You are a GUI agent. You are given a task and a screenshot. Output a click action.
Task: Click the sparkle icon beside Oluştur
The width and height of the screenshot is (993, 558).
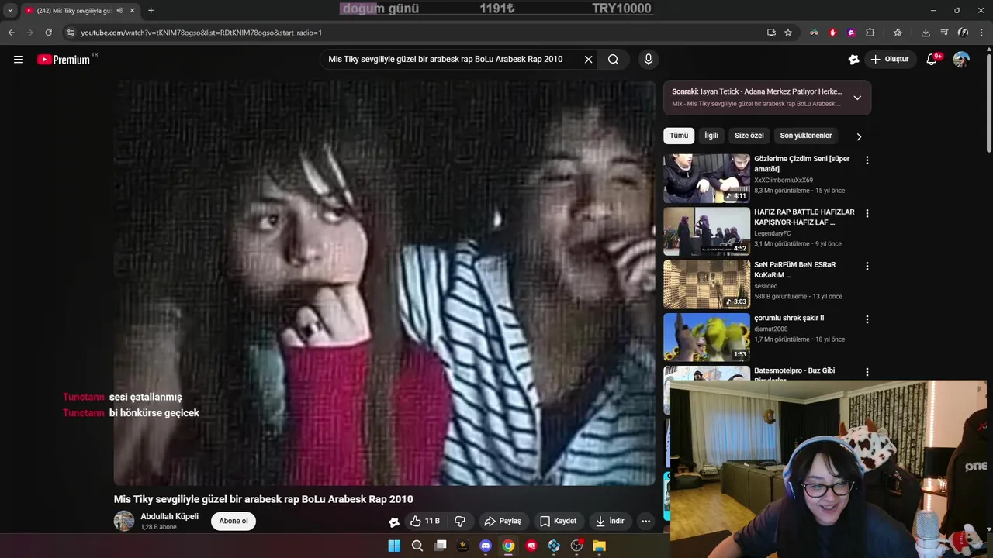[x=853, y=60]
